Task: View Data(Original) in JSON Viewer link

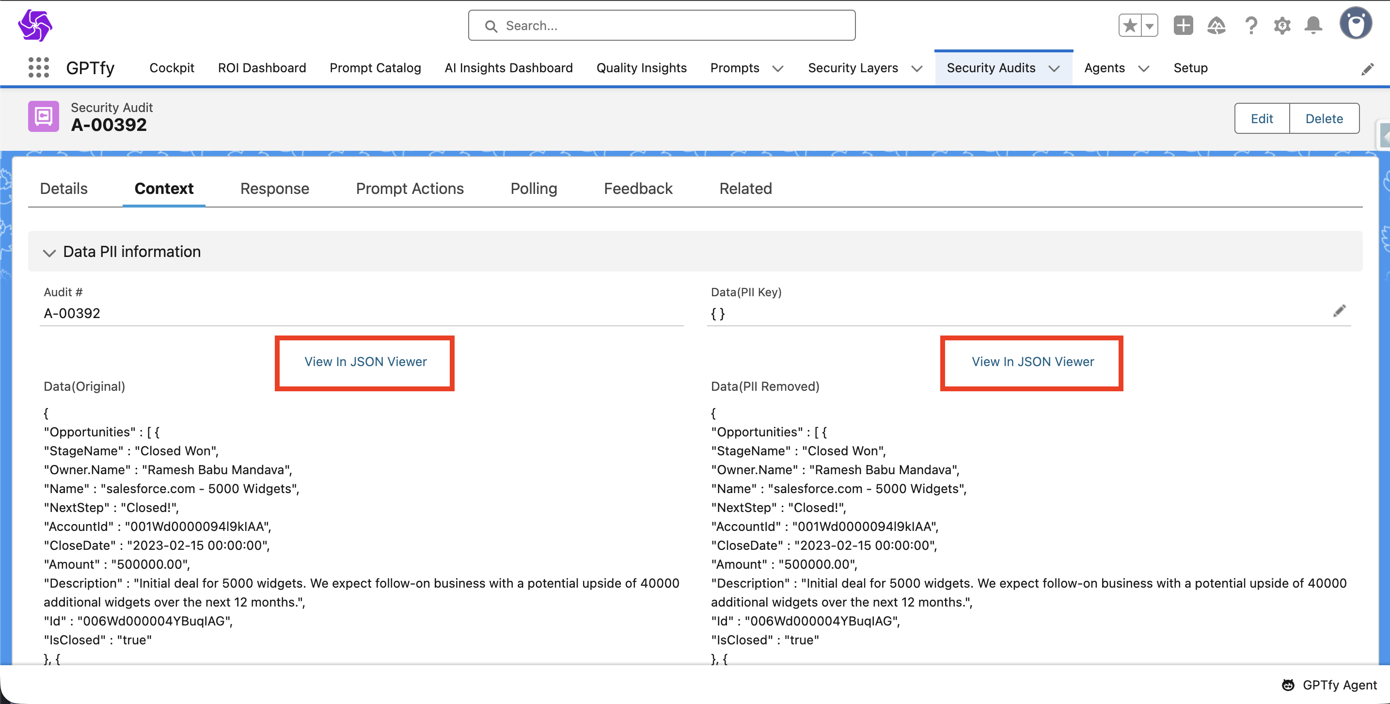Action: pos(365,362)
